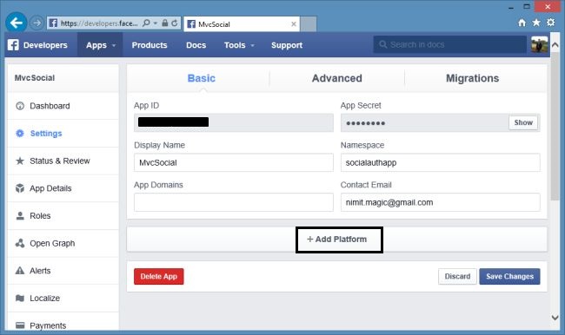The height and width of the screenshot is (335, 565).
Task: Click the Save Changes button
Action: click(509, 276)
